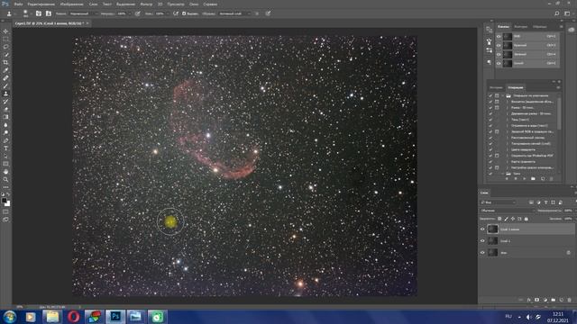Select the Eraser tool
577x324 pixels.
point(5,109)
